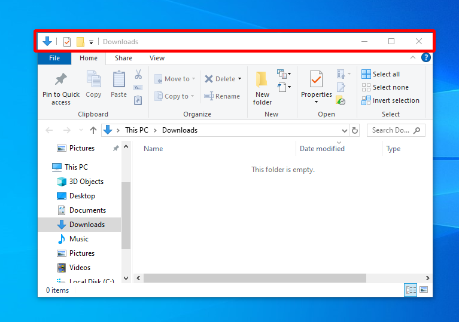Switch to details view in status bar

point(411,290)
